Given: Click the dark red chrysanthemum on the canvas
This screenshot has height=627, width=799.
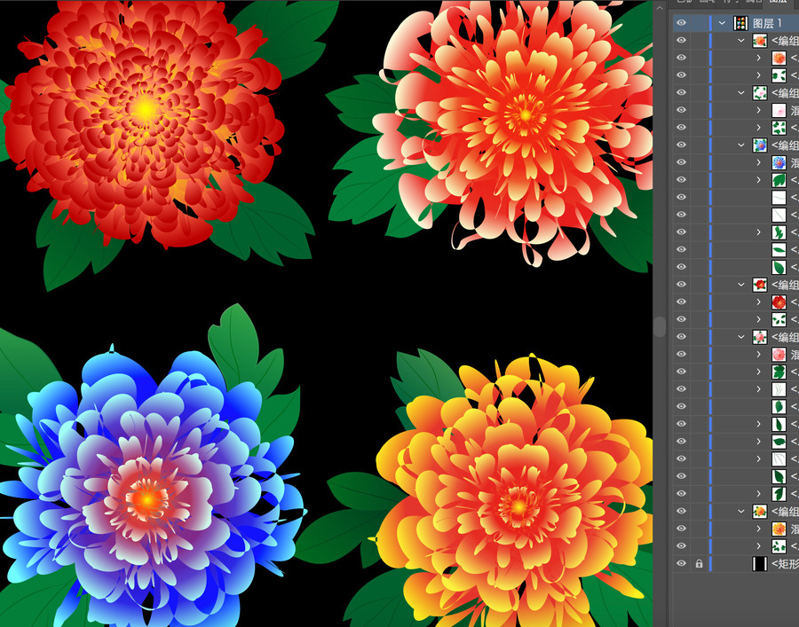Looking at the screenshot, I should 144,122.
